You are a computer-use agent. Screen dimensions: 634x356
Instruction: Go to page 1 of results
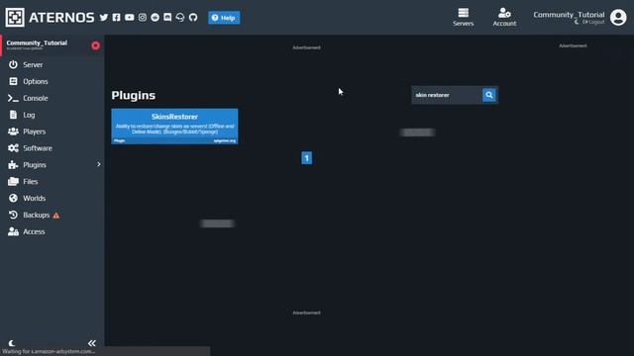[306, 158]
